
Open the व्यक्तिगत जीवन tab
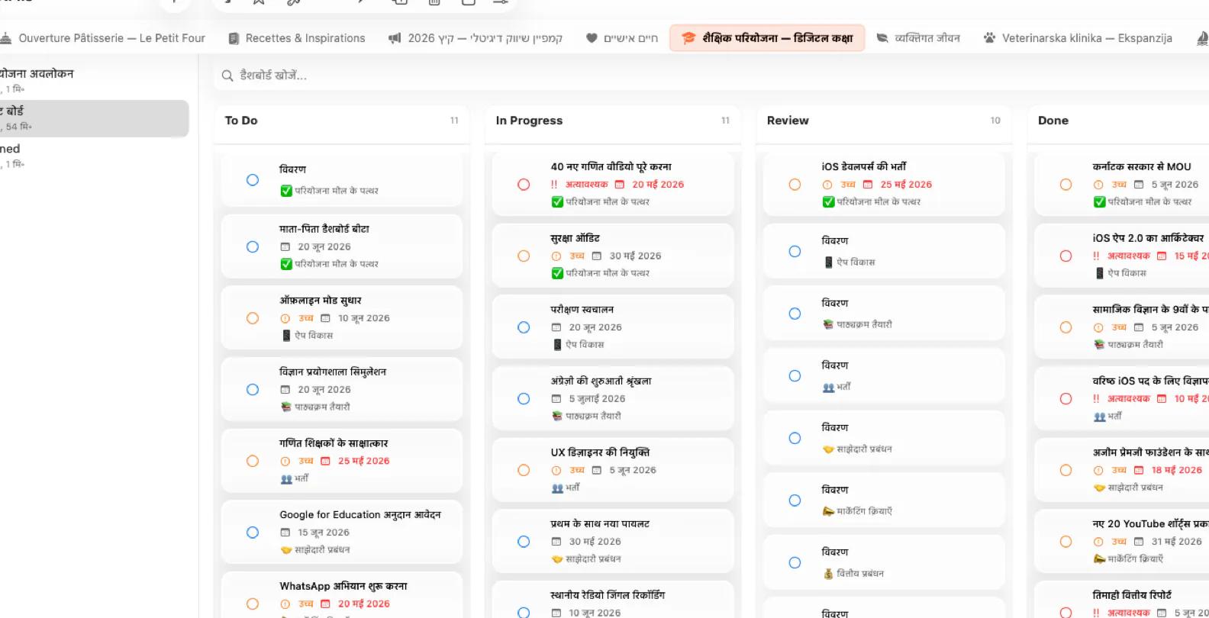(918, 38)
